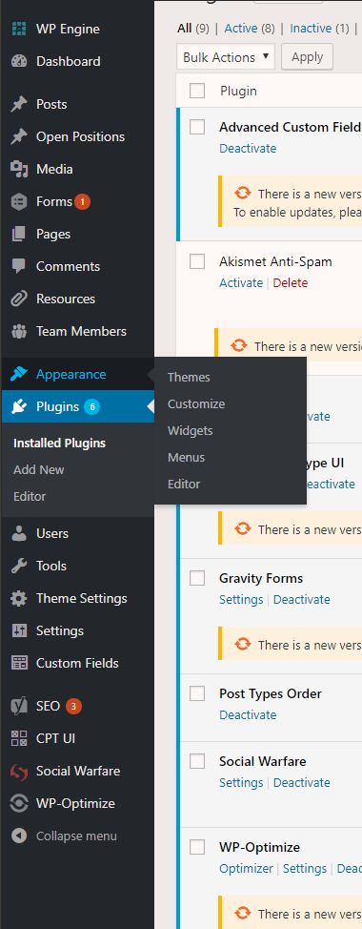Check the WP-Optimize plugin checkbox
Screen dimensions: 362x929
[197, 847]
